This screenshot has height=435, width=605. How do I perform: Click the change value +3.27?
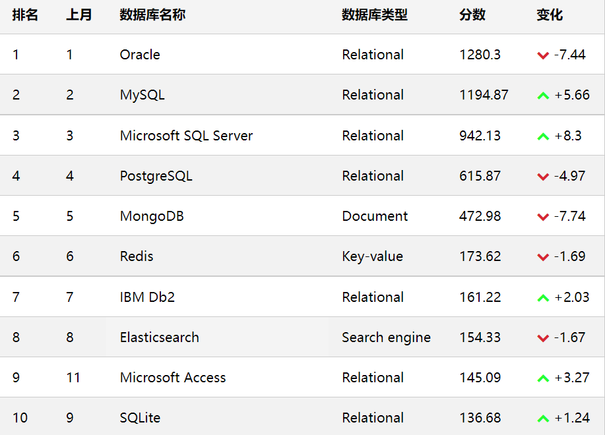[572, 378]
